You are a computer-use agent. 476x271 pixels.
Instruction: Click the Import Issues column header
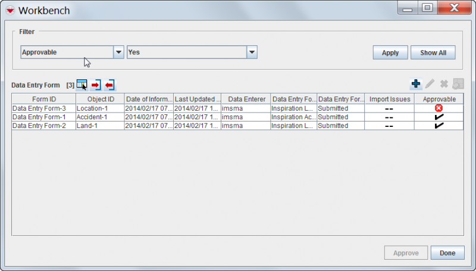coord(390,99)
